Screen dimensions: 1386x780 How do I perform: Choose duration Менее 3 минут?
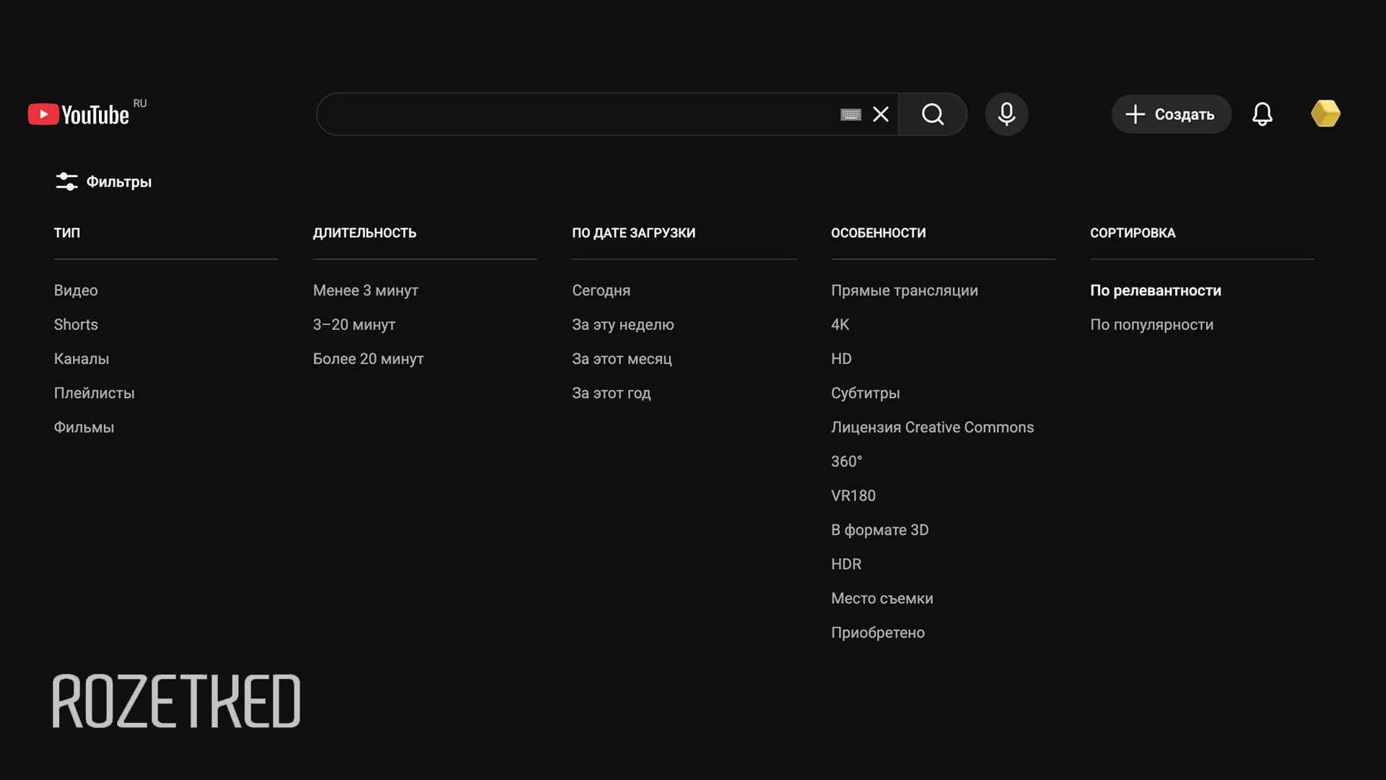(x=365, y=290)
